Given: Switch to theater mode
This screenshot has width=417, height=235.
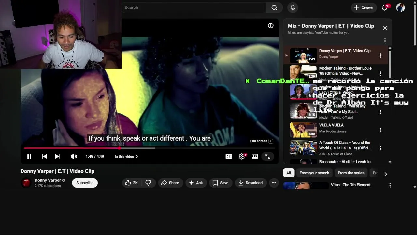Looking at the screenshot, I should point(255,157).
